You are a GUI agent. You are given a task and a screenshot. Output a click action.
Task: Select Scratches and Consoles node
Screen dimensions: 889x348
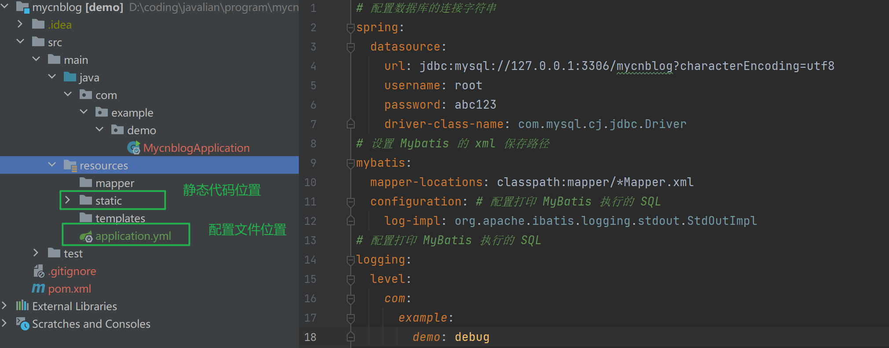pyautogui.click(x=91, y=324)
